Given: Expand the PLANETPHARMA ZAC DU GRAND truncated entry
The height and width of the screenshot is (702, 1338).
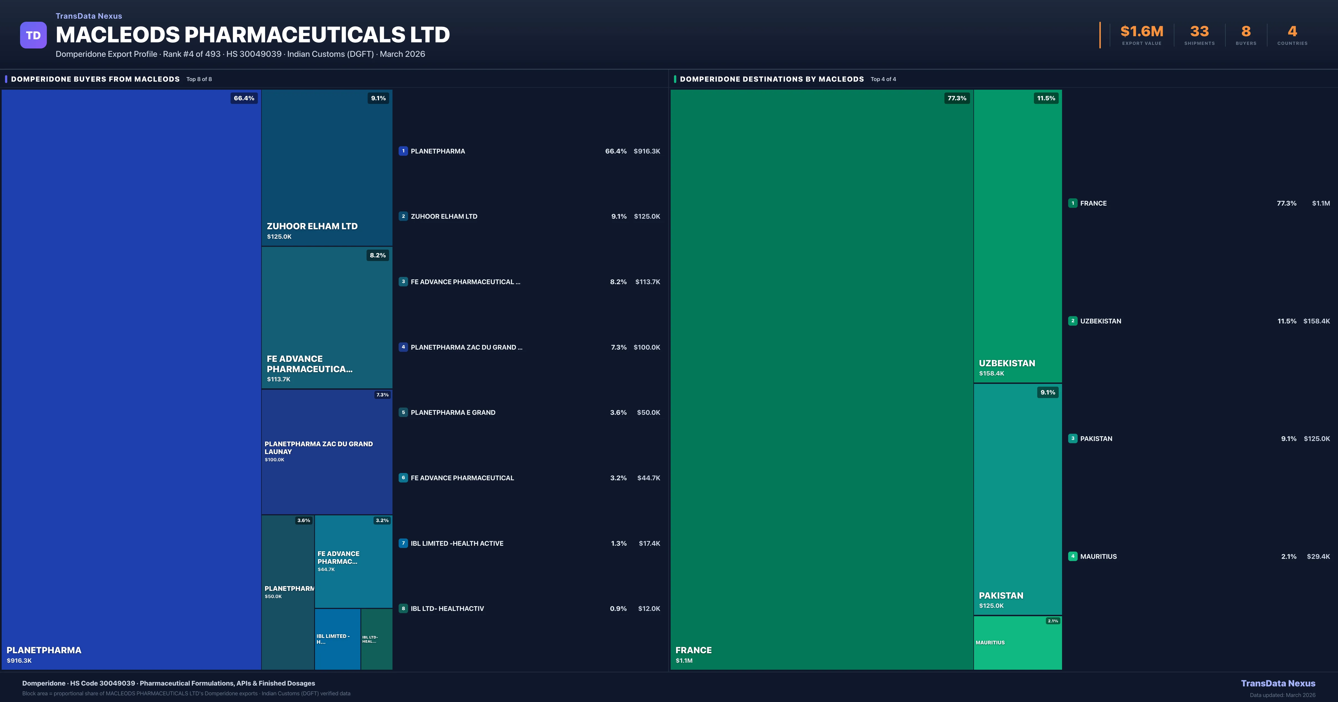Looking at the screenshot, I should pyautogui.click(x=466, y=347).
